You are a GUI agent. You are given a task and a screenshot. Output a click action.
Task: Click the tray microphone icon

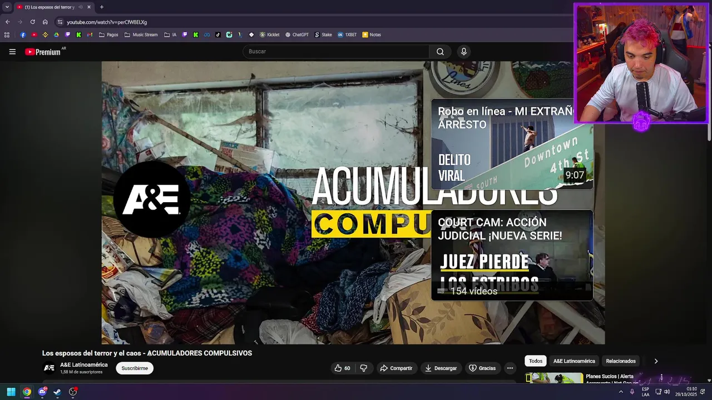point(632,392)
